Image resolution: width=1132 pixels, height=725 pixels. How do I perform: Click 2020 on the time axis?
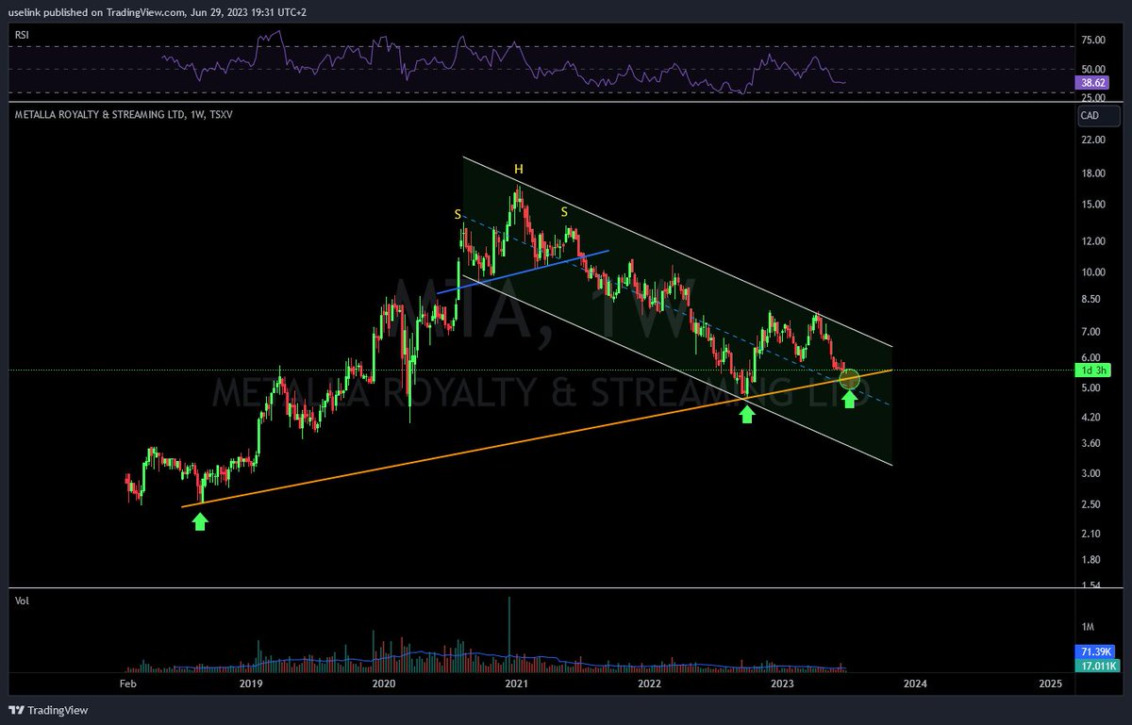(x=383, y=683)
